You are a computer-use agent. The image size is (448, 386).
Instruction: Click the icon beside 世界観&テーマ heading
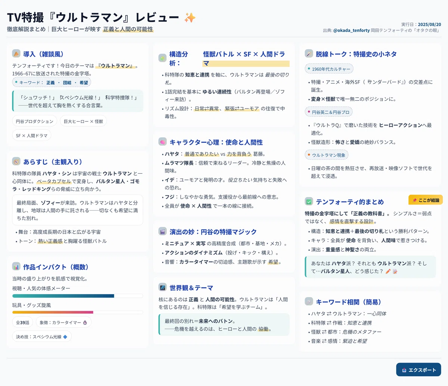coord(162,287)
